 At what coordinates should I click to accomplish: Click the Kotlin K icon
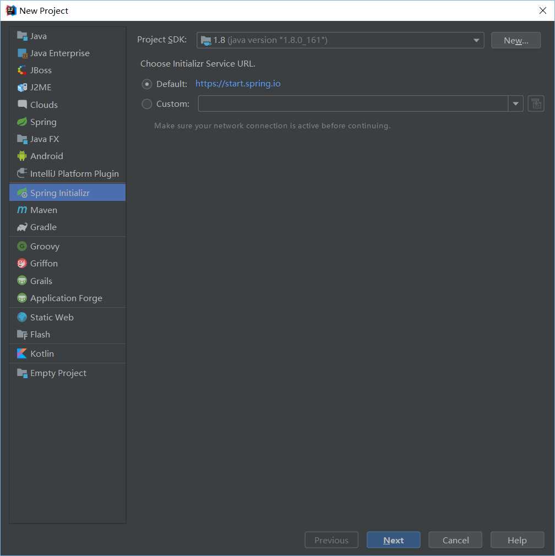coord(22,353)
